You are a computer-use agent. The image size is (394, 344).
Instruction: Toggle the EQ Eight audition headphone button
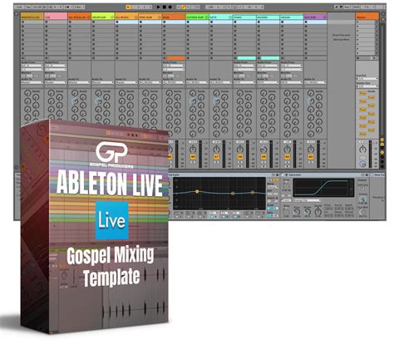click(270, 180)
